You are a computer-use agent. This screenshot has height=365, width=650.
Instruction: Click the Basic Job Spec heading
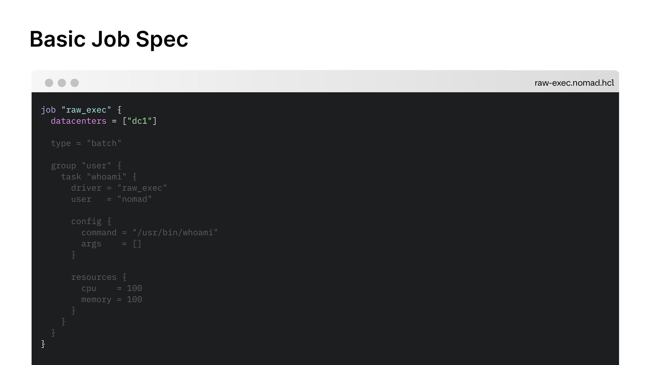[x=109, y=39]
